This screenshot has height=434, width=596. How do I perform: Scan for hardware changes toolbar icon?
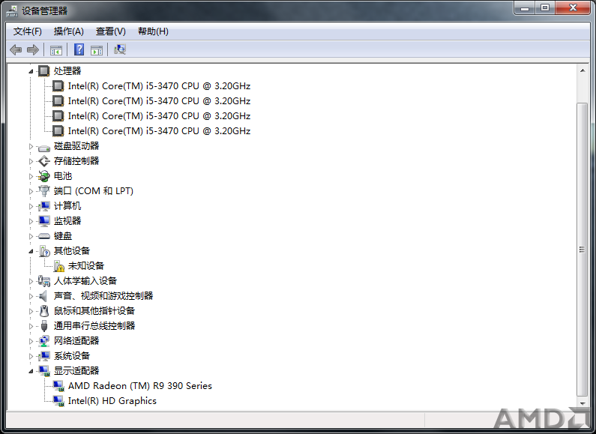120,49
